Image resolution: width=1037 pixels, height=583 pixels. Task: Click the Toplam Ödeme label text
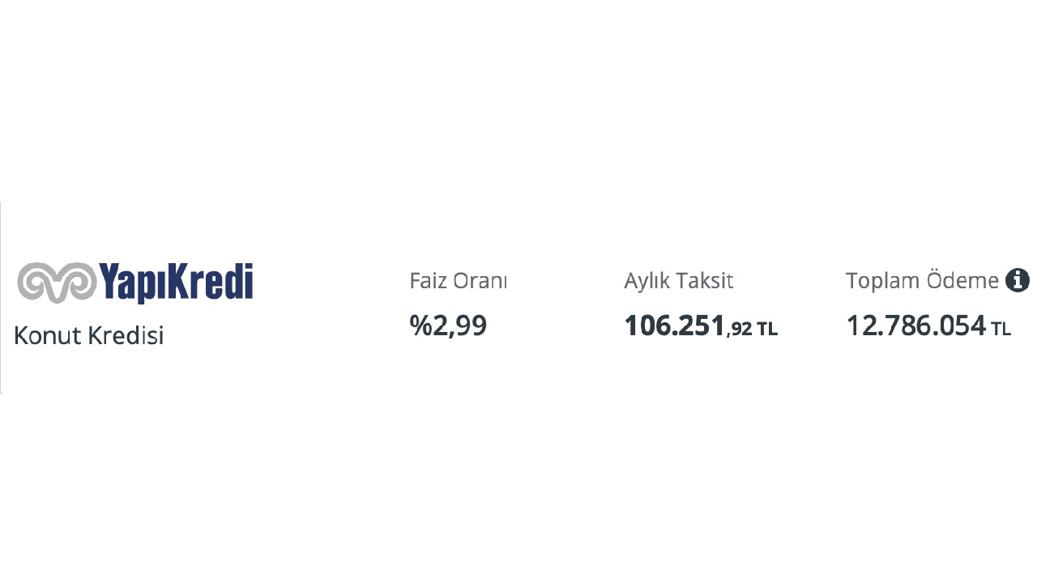point(921,281)
